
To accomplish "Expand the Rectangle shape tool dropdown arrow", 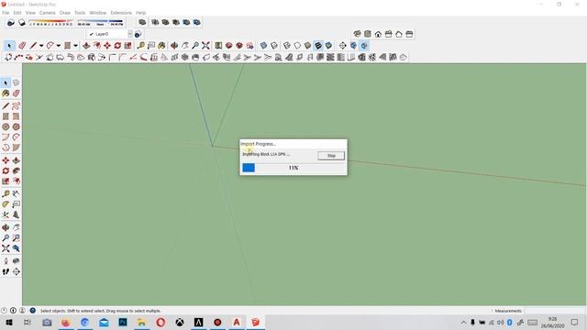I will point(75,46).
